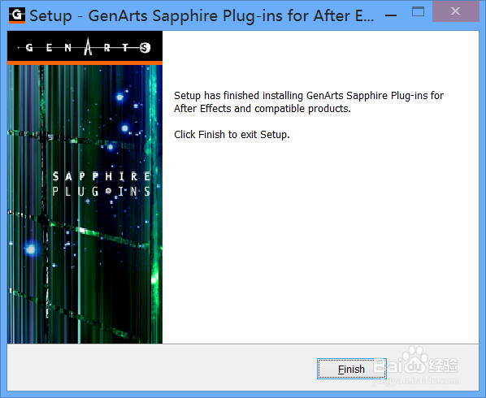Screen dimensions: 486x398
Task: Maximize the Setup window
Action: pos(418,11)
